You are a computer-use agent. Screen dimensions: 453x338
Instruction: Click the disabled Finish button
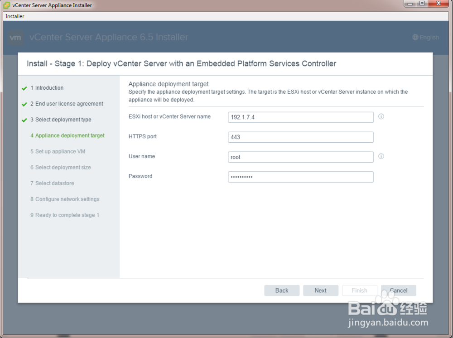point(359,290)
